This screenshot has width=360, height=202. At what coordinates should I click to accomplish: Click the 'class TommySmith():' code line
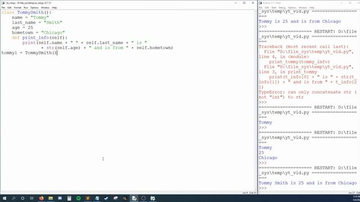[x=26, y=12]
